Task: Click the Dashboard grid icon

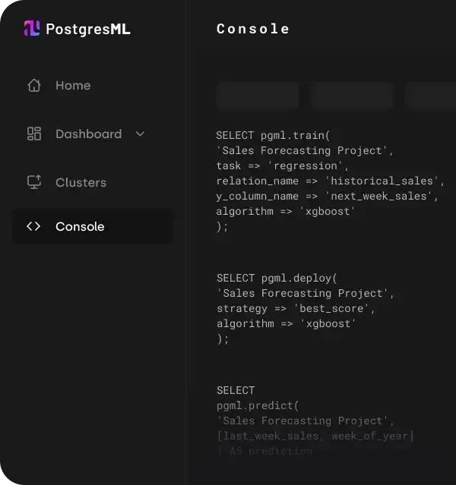Action: 34,134
